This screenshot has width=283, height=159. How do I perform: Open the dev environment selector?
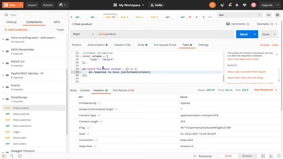(240, 15)
